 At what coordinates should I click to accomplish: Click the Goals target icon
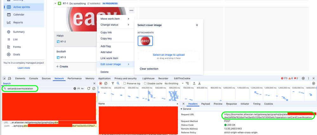pos(9,54)
